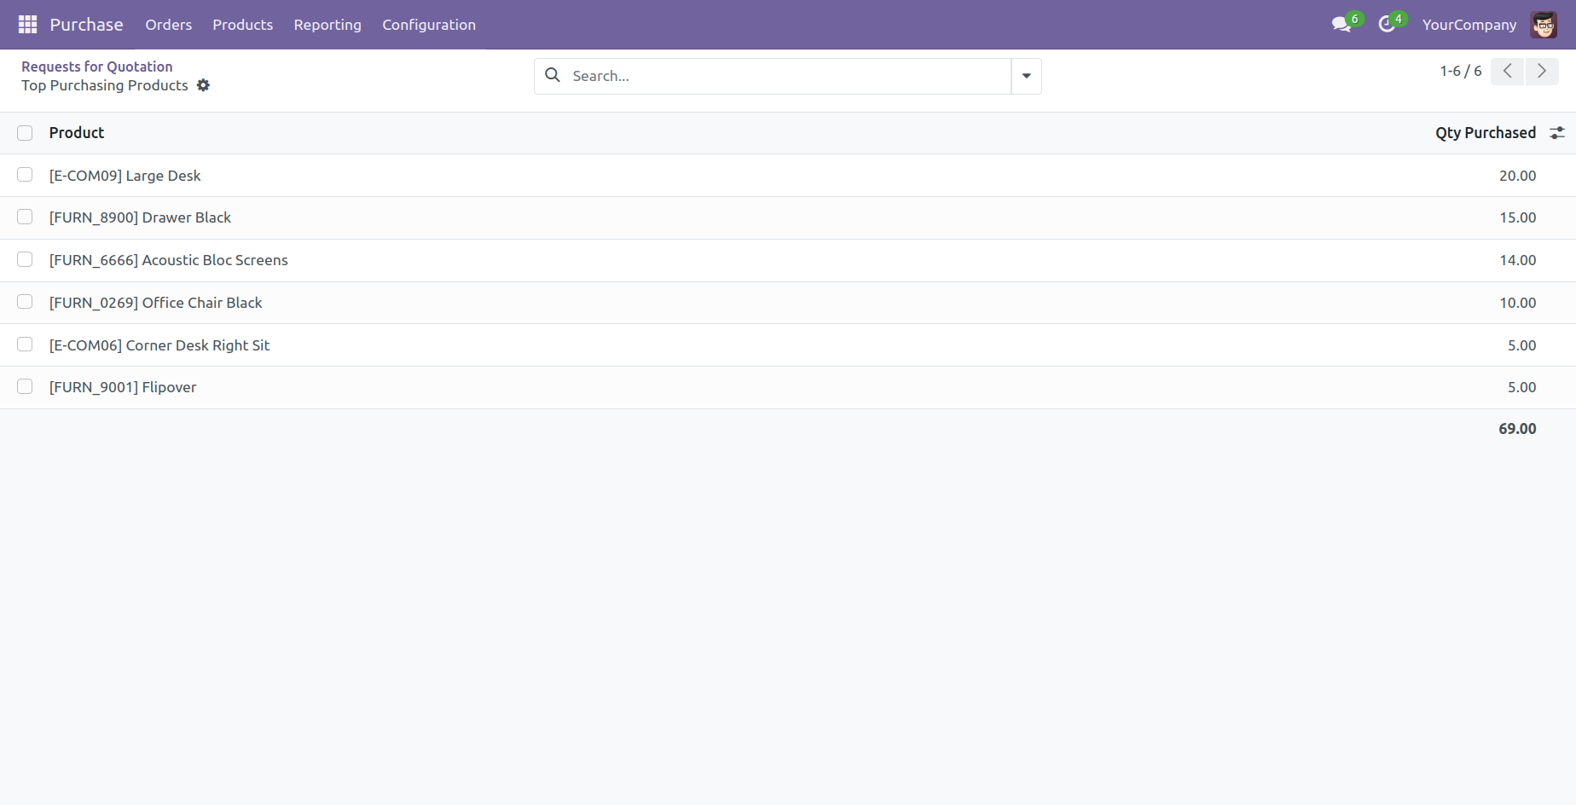Click the 10.00 quantity cell

point(1518,303)
